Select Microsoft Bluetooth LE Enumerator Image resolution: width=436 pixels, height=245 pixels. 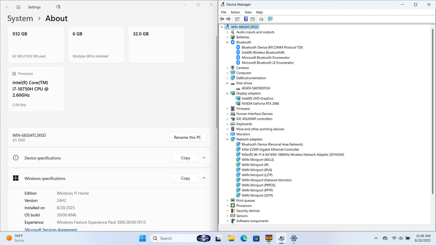268,63
